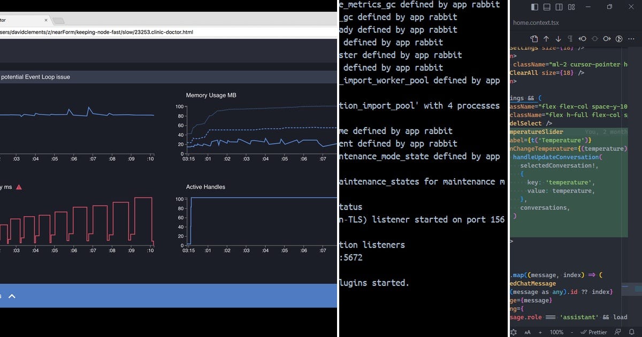642x337 pixels.
Task: Click the gear-like icon at status bar start
Action: tap(514, 332)
